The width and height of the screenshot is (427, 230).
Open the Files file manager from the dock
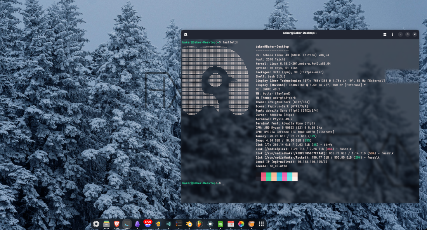coord(107,224)
